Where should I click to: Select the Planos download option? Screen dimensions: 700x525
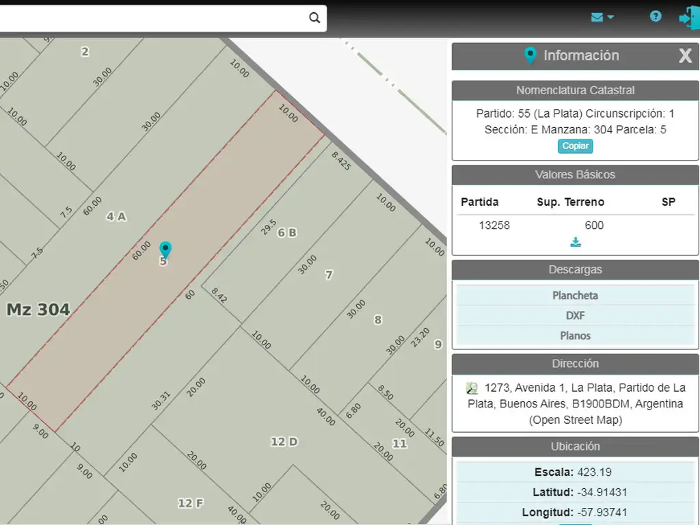pyautogui.click(x=575, y=336)
